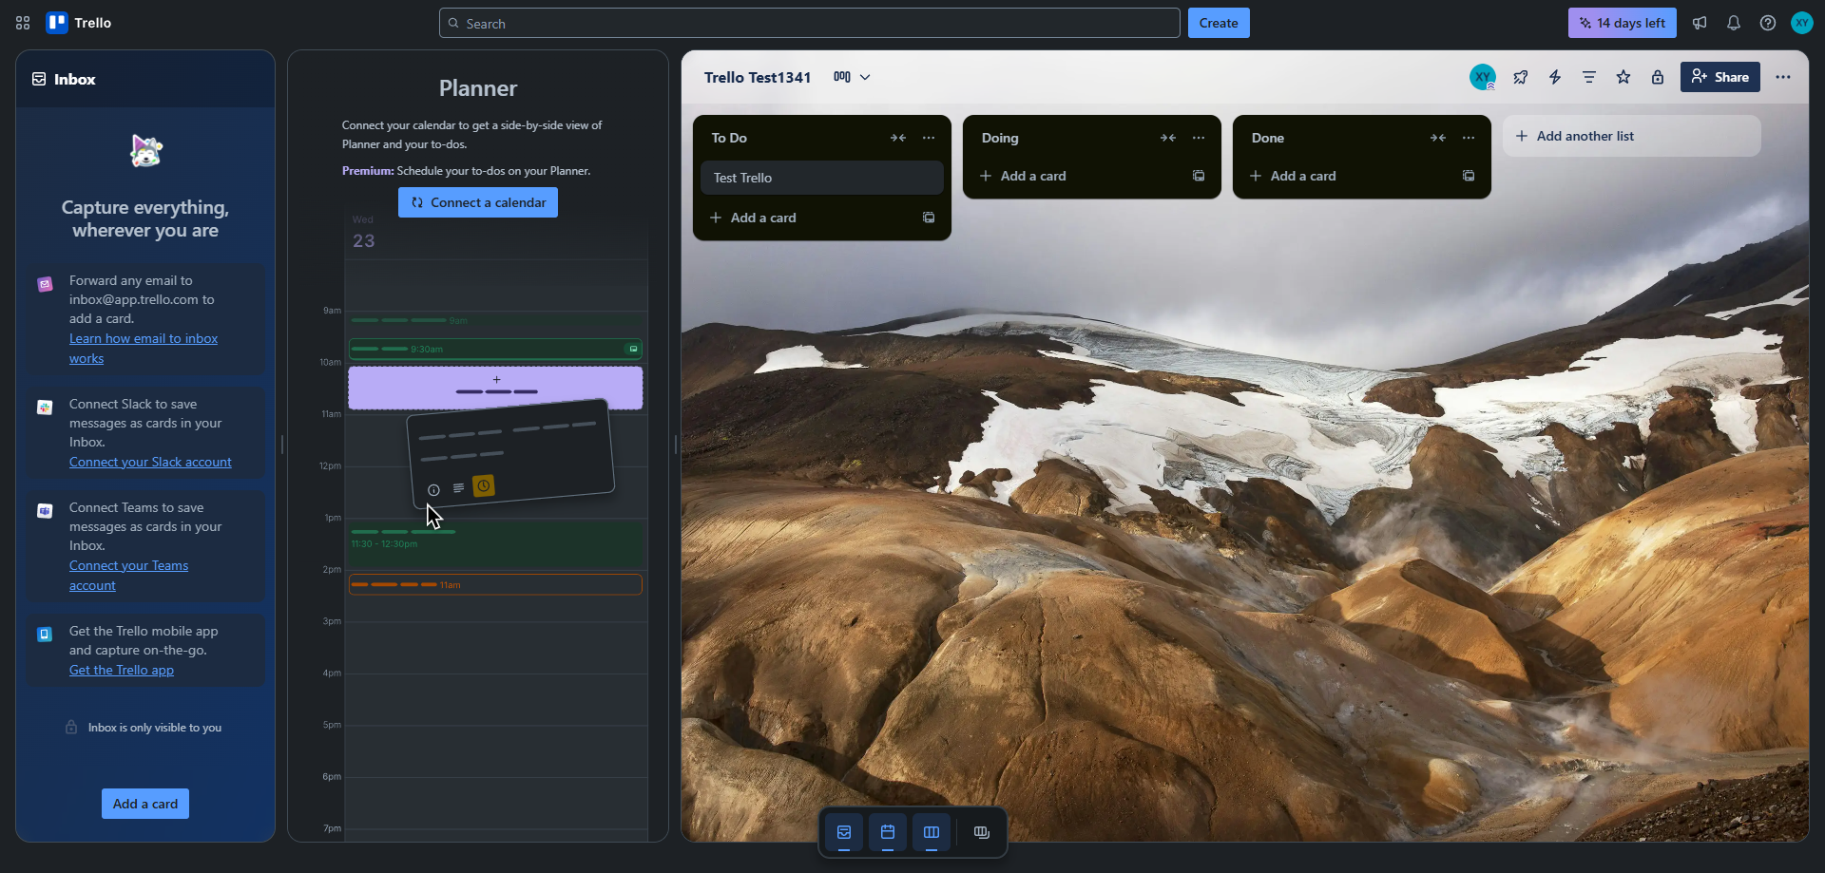Add a card to the Doing list

(x=1076, y=176)
